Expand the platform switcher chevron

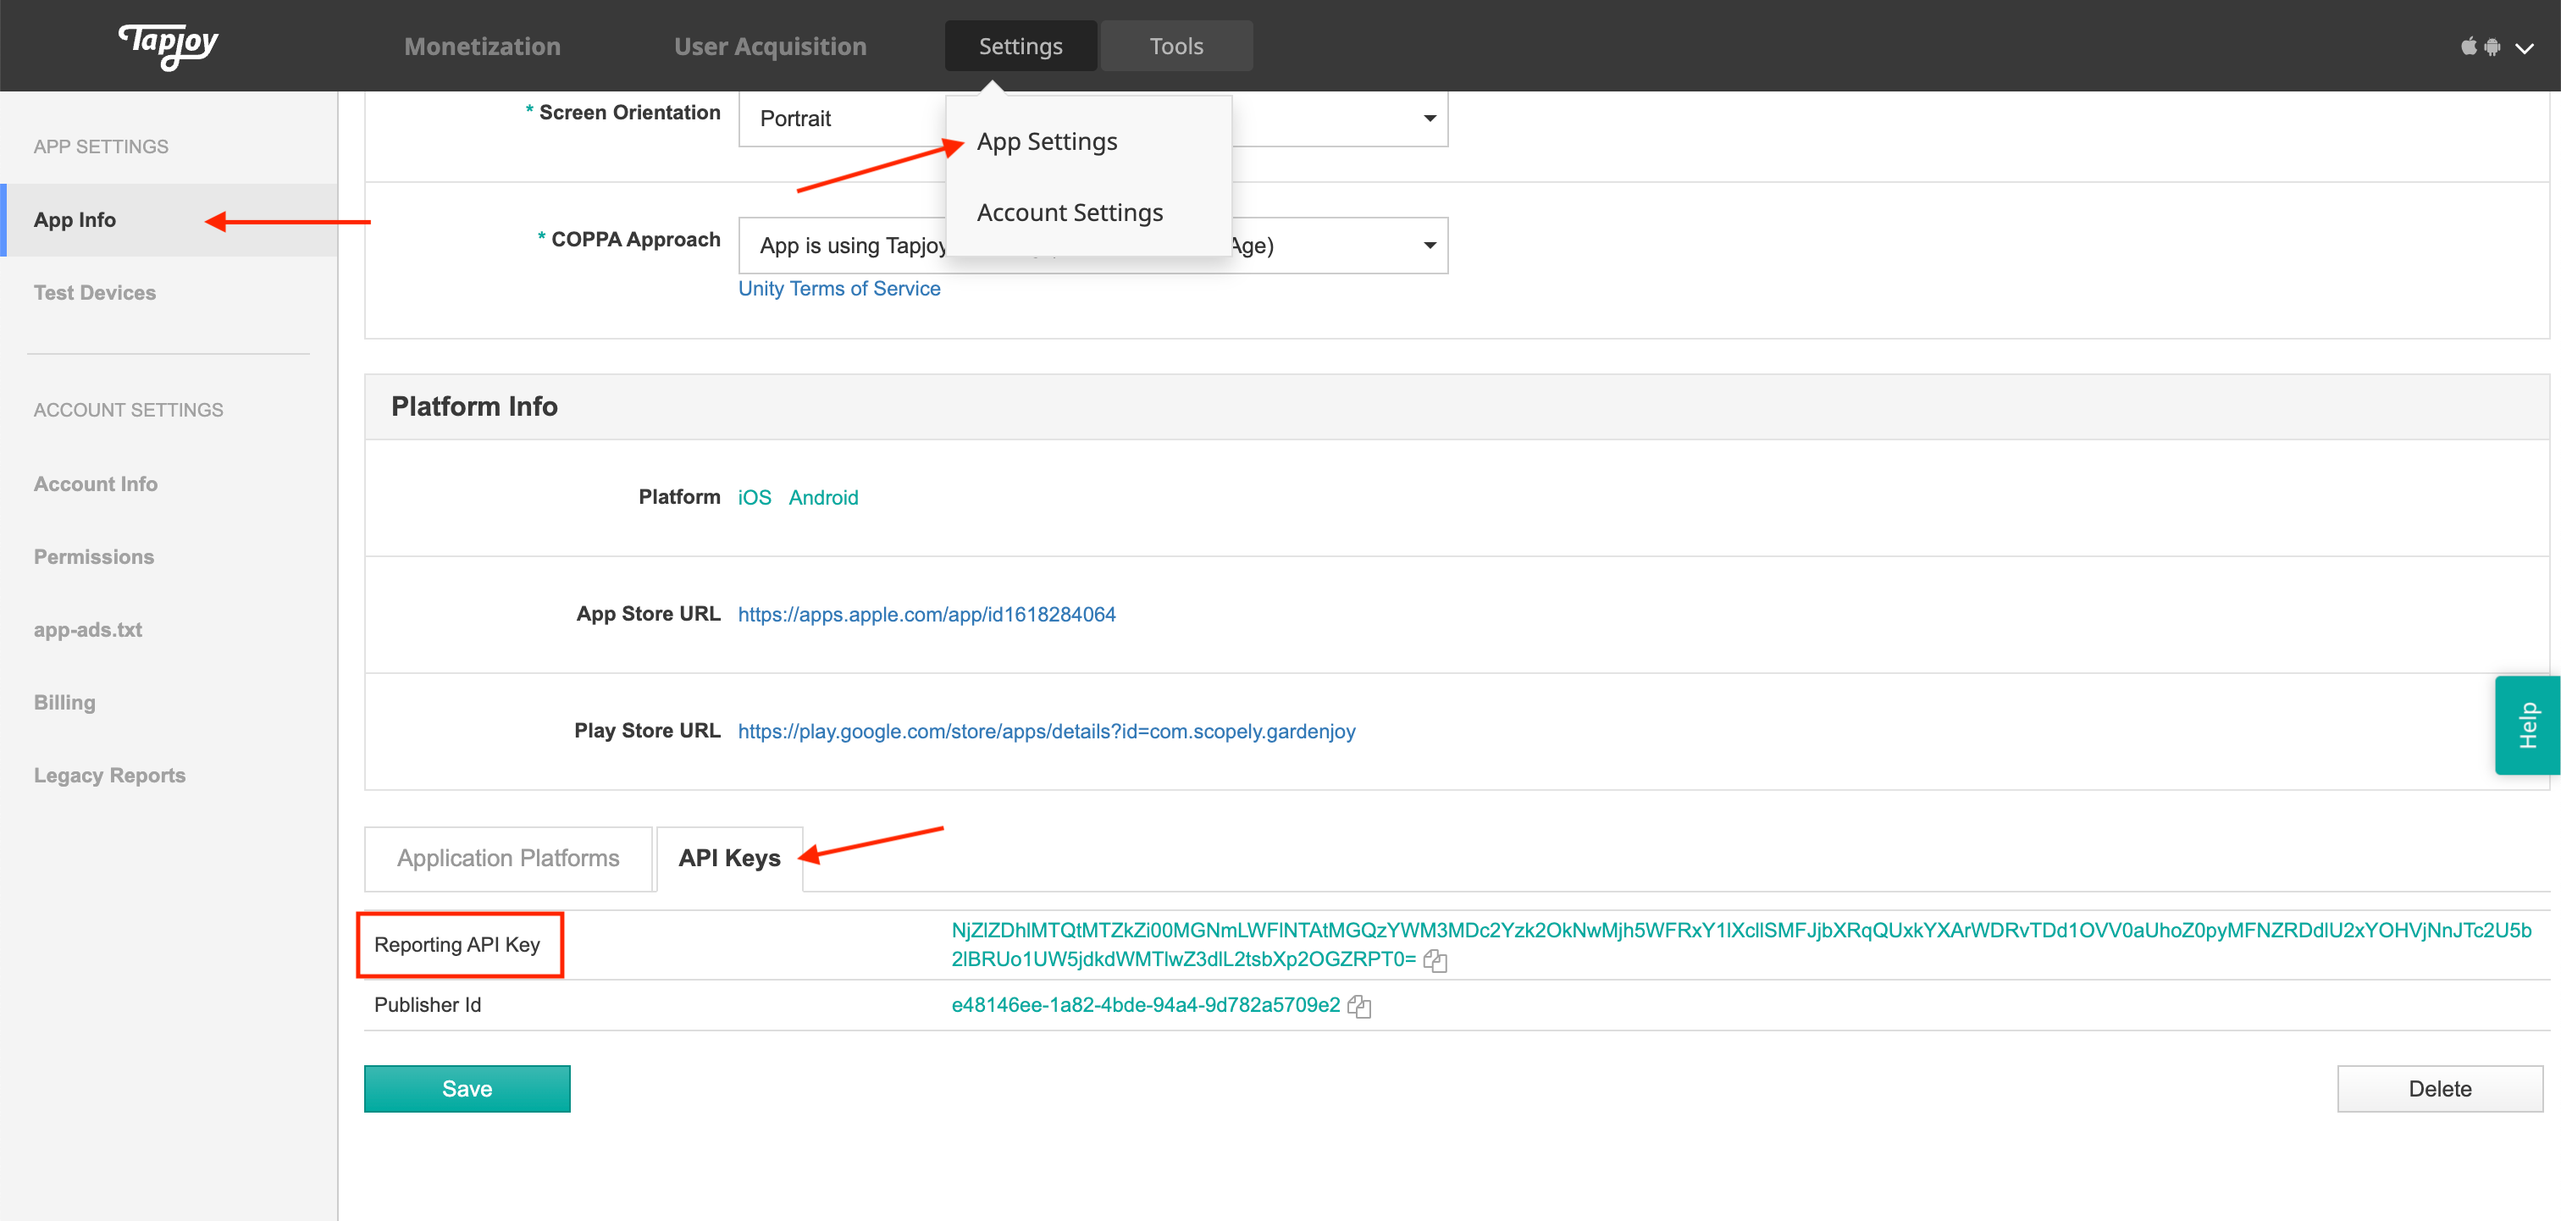[x=2525, y=47]
